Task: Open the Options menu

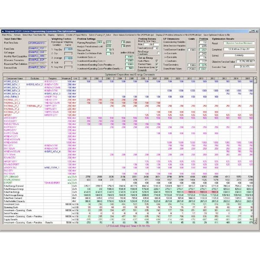Action: 60,35
